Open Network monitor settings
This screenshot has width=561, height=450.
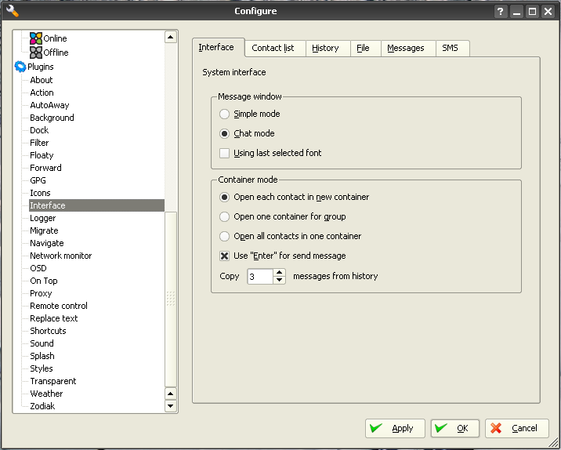[61, 256]
